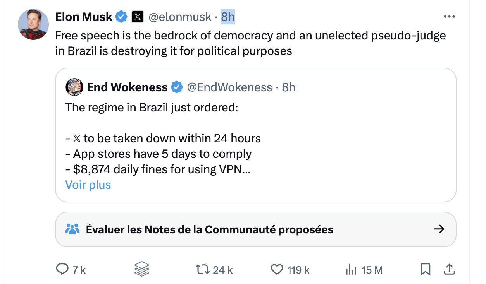Click the @elonmusk handle

(x=180, y=17)
